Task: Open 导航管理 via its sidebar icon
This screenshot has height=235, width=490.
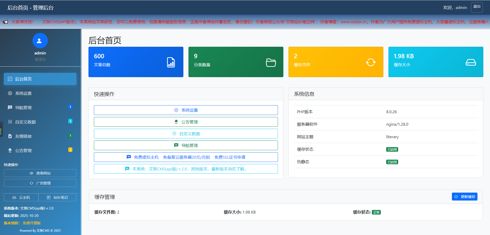Action: 10,108
